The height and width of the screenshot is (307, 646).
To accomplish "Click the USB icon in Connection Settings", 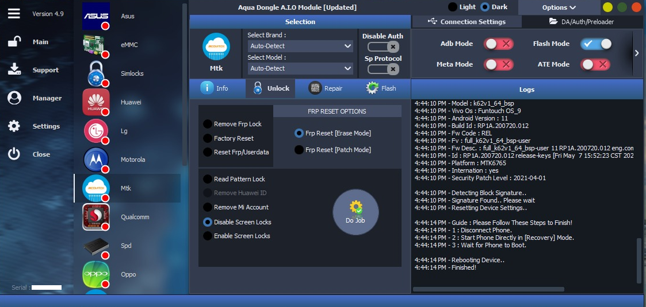I will [433, 21].
